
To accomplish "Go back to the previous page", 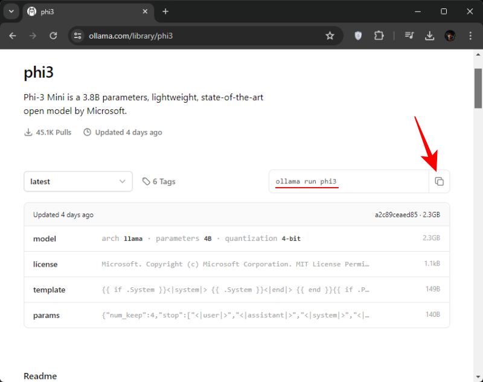I will pyautogui.click(x=13, y=36).
